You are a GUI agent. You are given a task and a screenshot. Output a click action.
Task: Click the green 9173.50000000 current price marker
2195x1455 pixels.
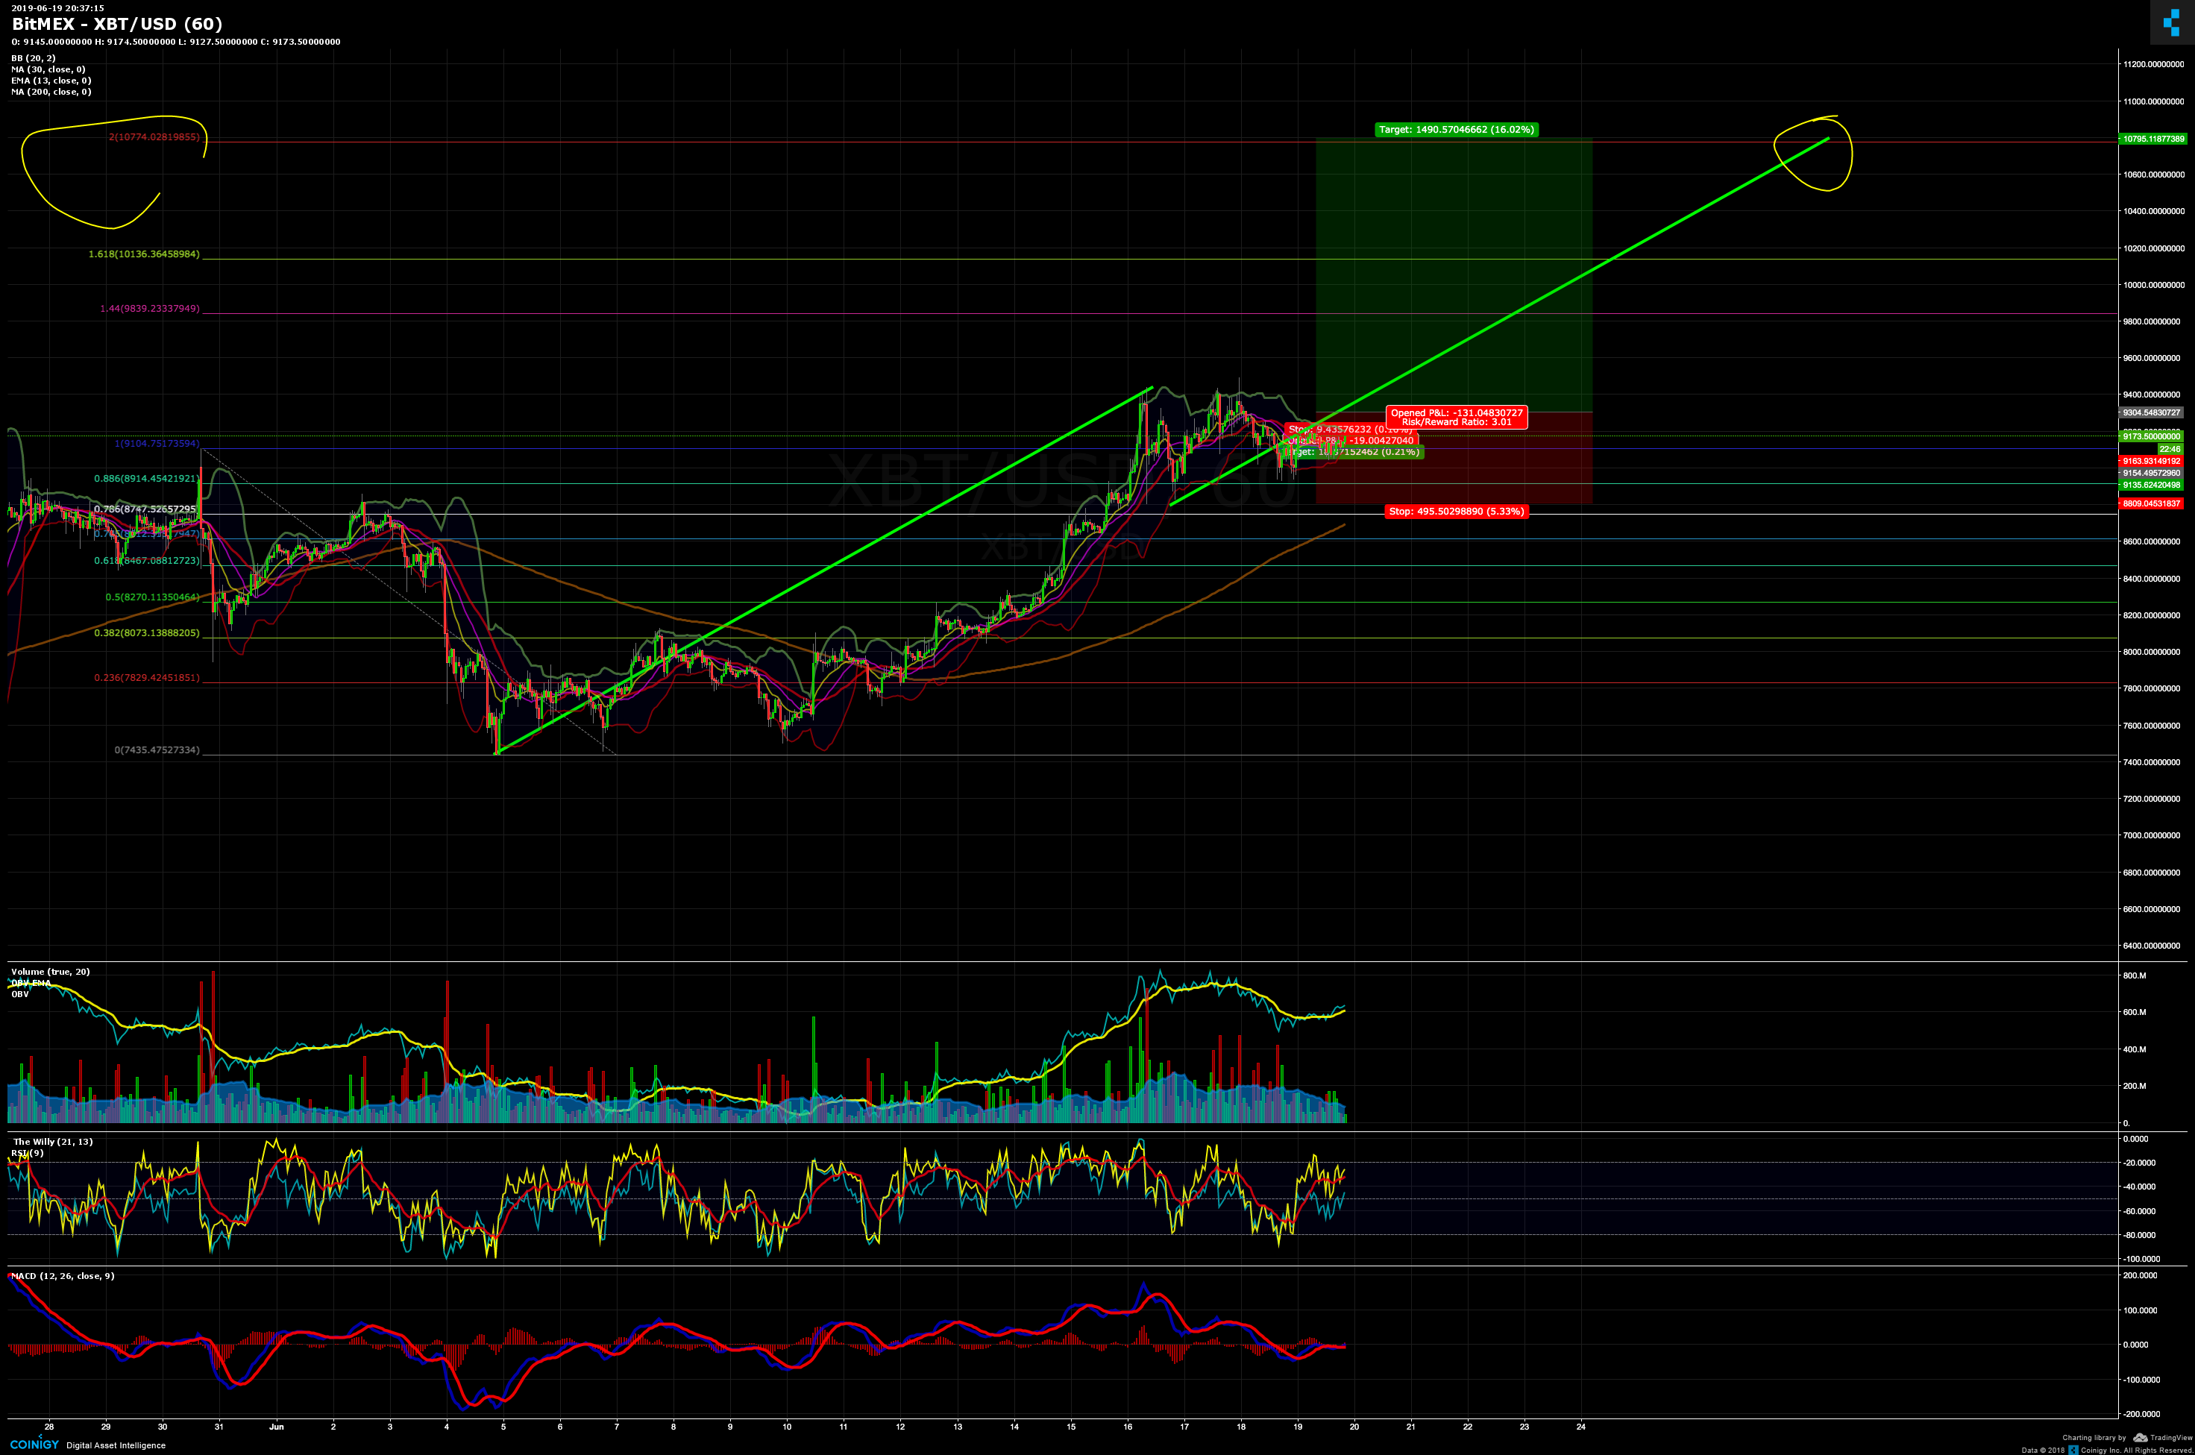(2152, 436)
